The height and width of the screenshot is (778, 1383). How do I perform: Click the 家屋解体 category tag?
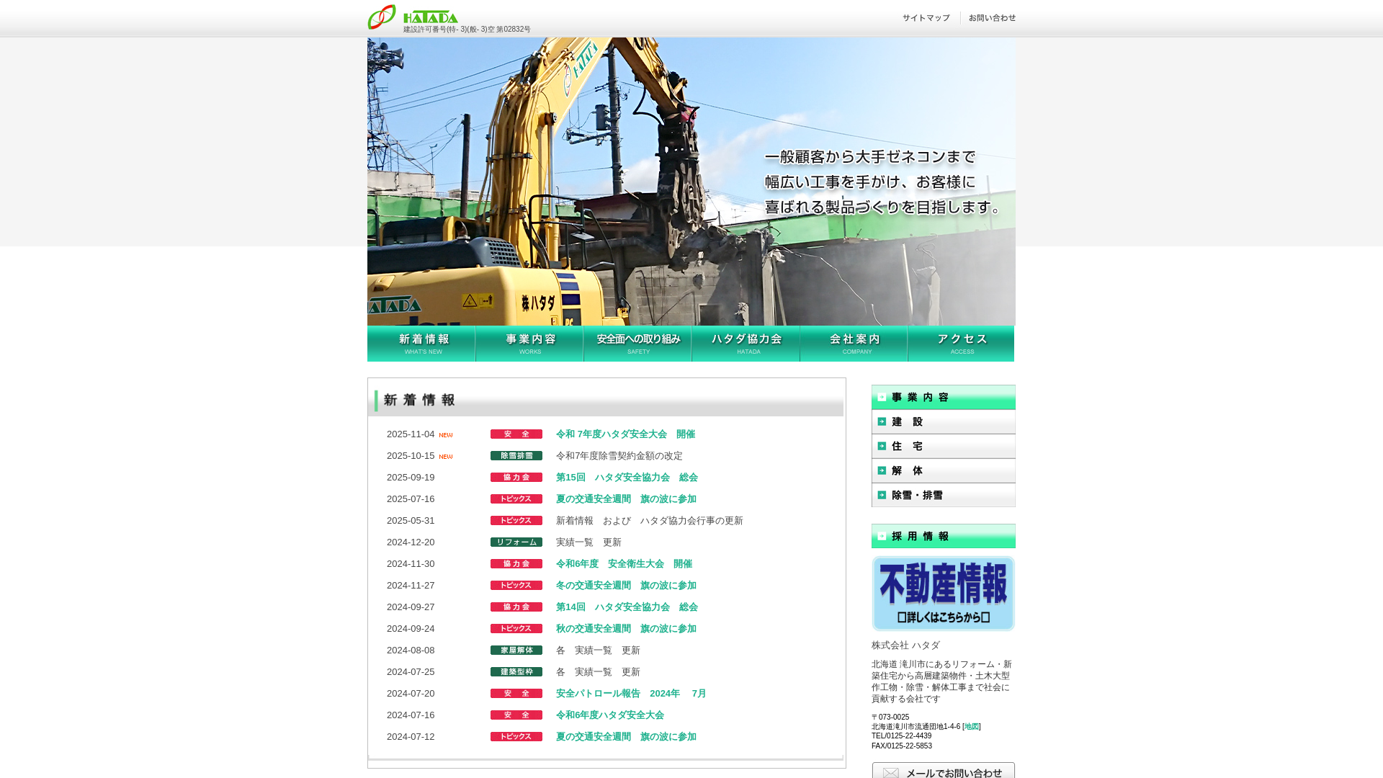(516, 650)
